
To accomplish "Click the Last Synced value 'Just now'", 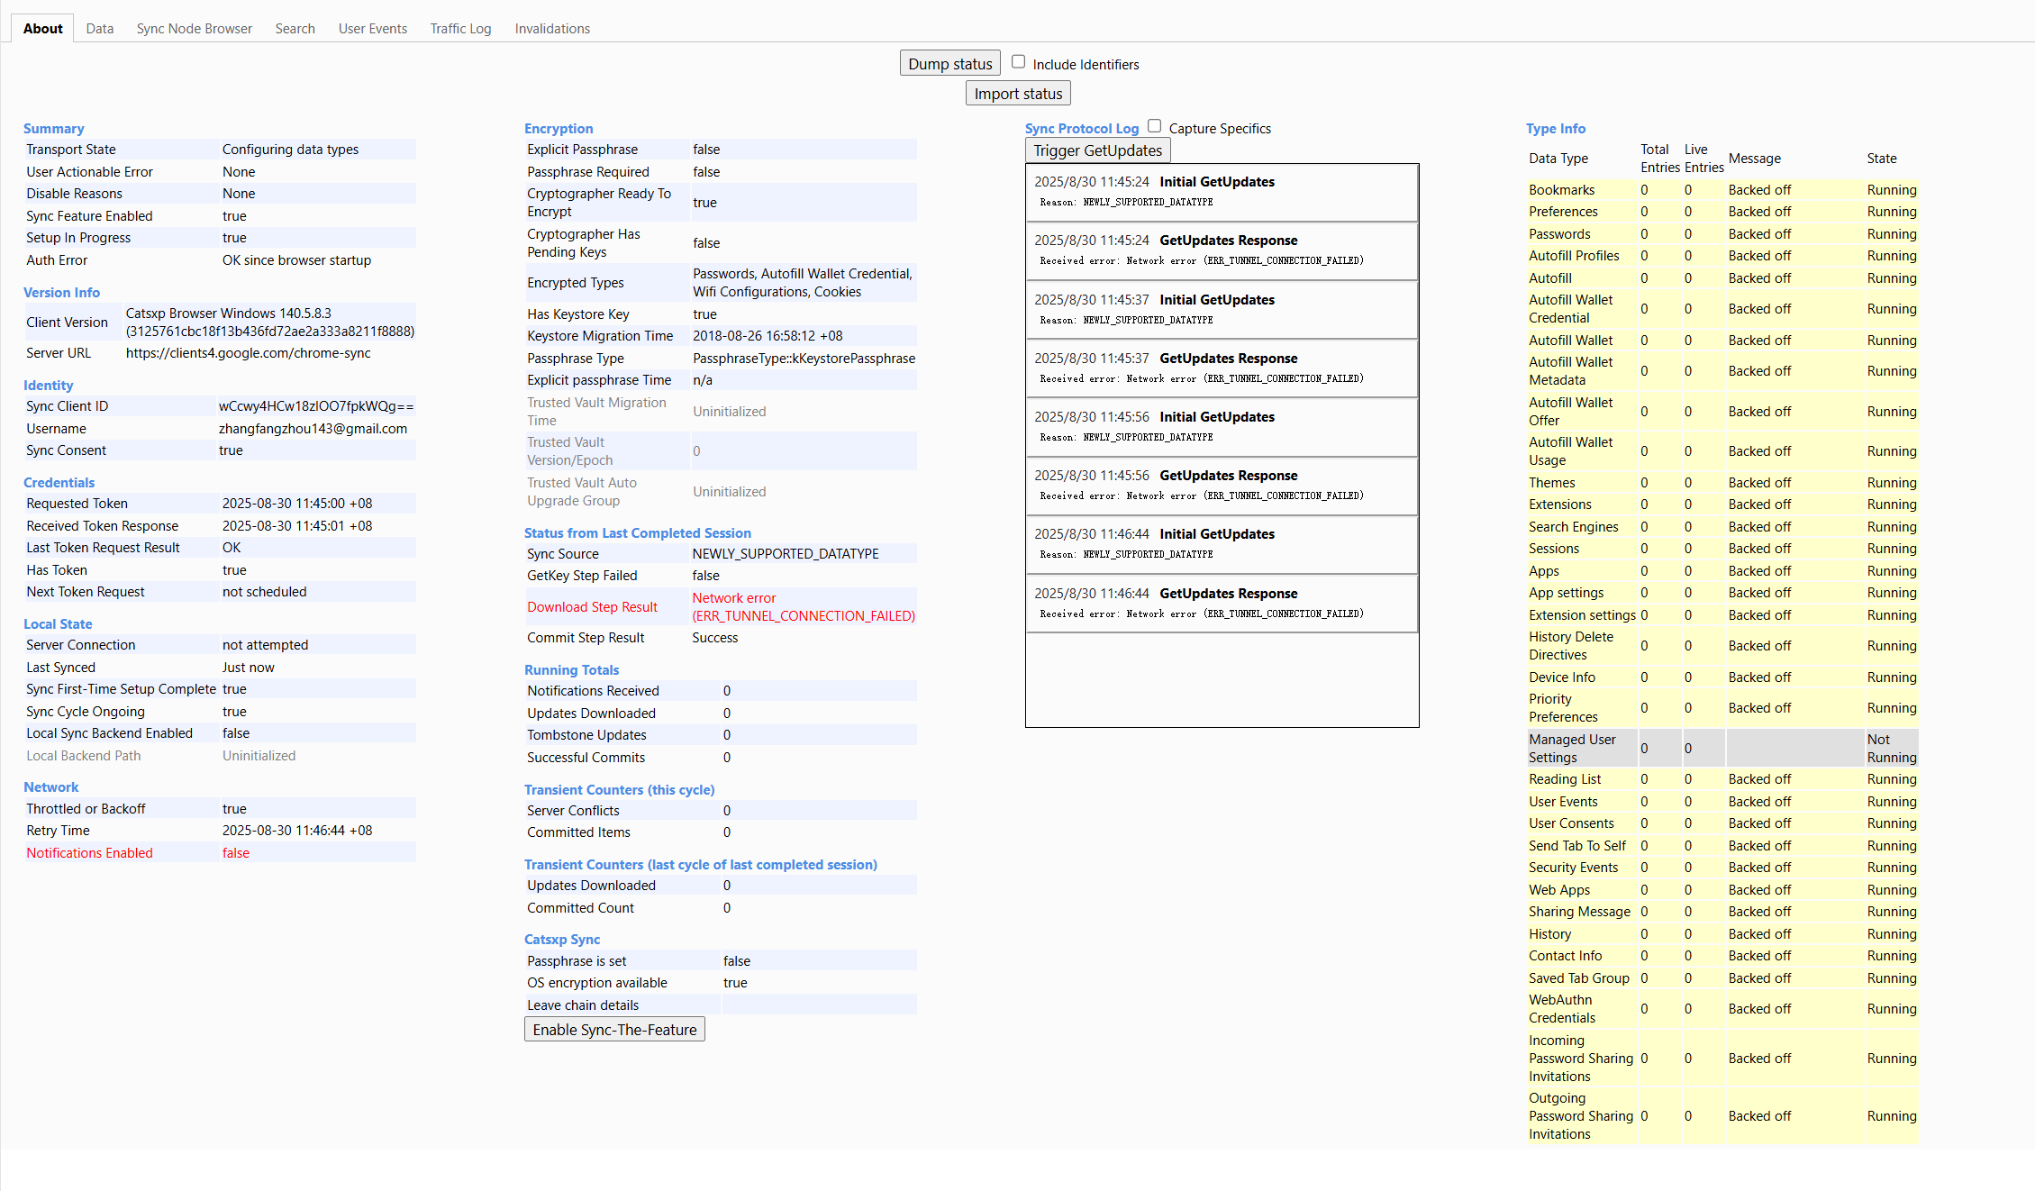I will pos(249,668).
